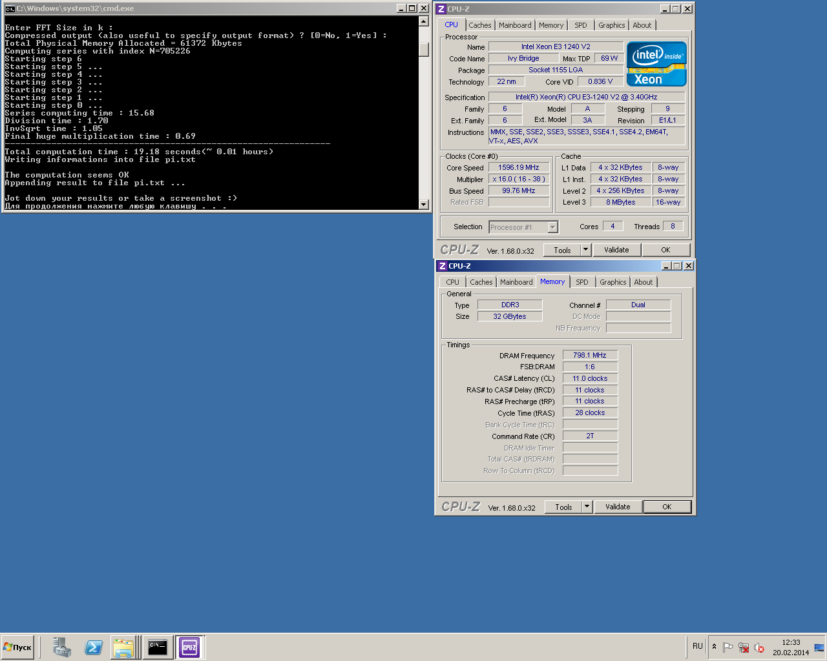Viewport: 827px width, 661px height.
Task: Click Show desktop icon by clock
Action: pos(819,647)
